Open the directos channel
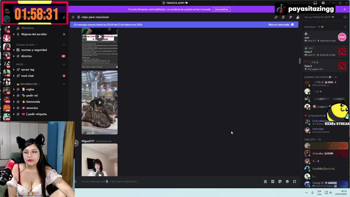The image size is (350, 197). (x=41, y=56)
